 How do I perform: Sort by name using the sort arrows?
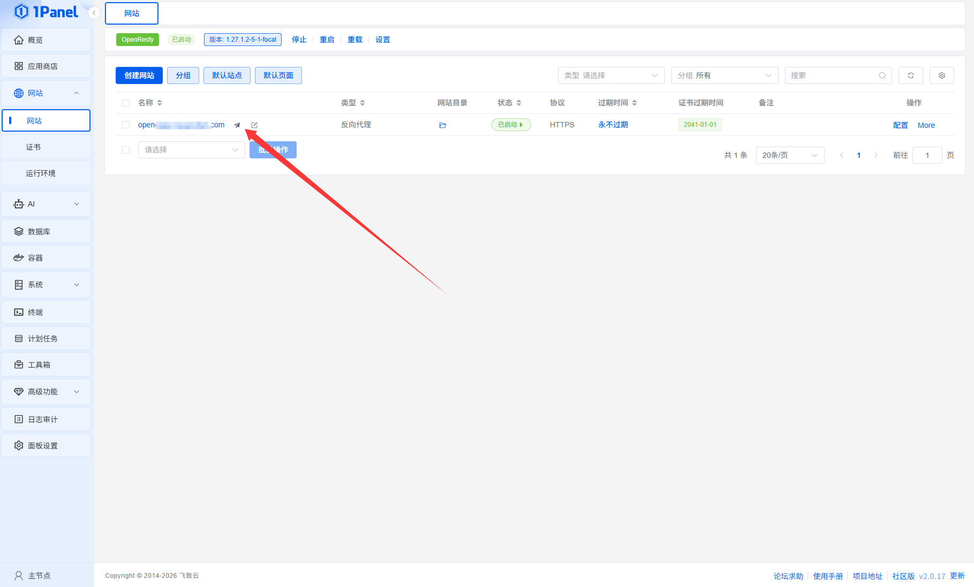tap(160, 103)
